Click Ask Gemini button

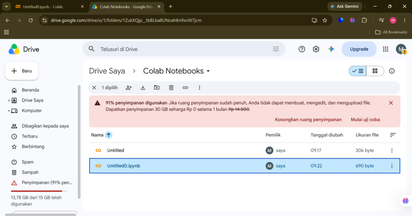click(x=344, y=6)
